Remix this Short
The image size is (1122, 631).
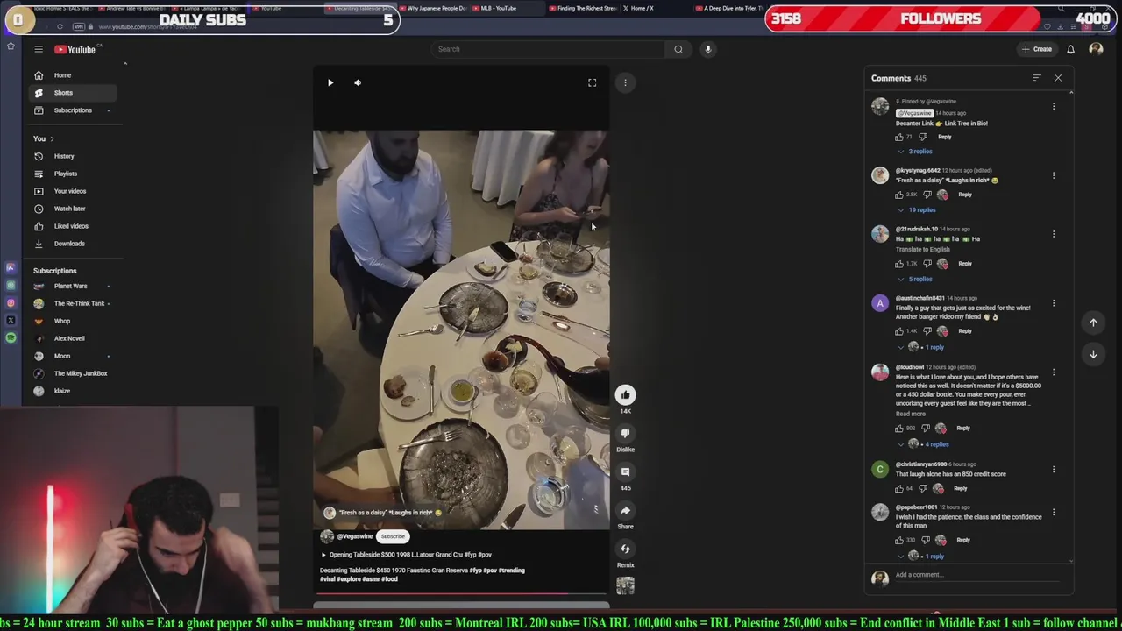click(625, 549)
